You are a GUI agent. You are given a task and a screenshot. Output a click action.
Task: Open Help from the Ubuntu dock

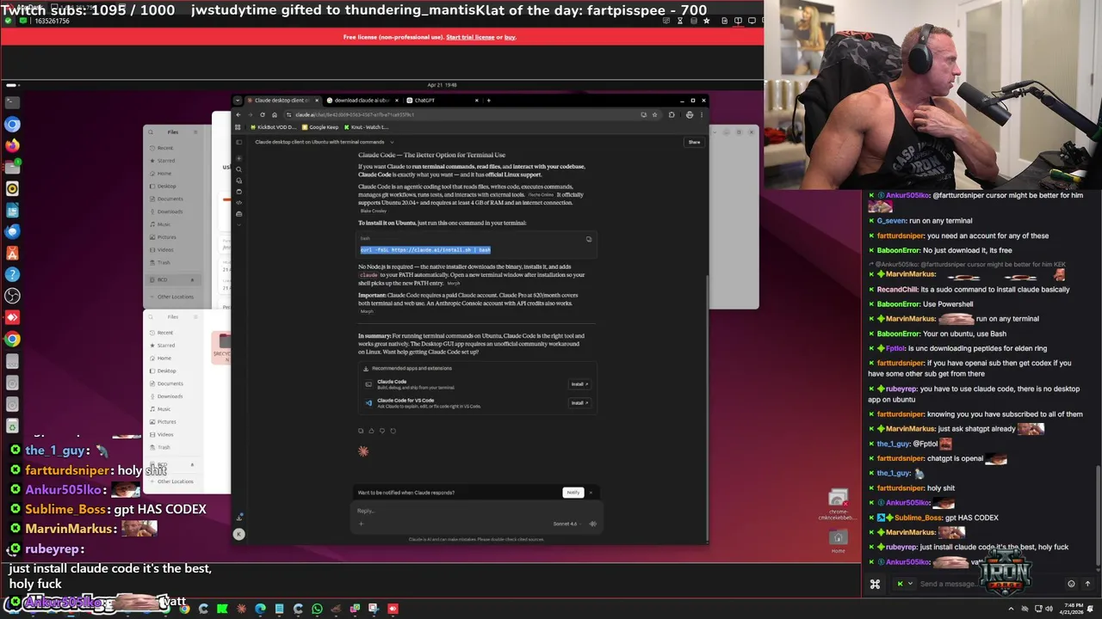coord(12,274)
